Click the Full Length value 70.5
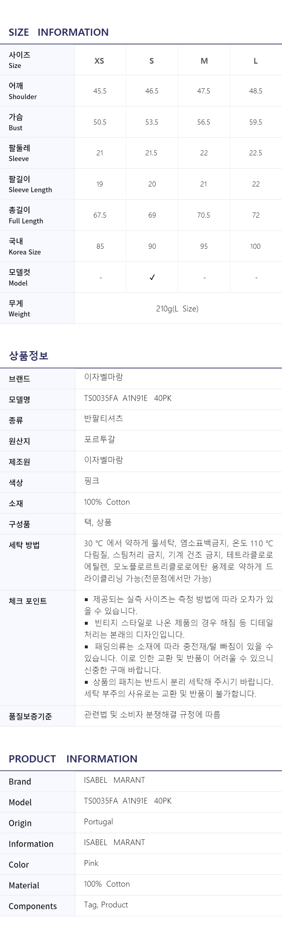This screenshot has height=940, width=282. (204, 215)
